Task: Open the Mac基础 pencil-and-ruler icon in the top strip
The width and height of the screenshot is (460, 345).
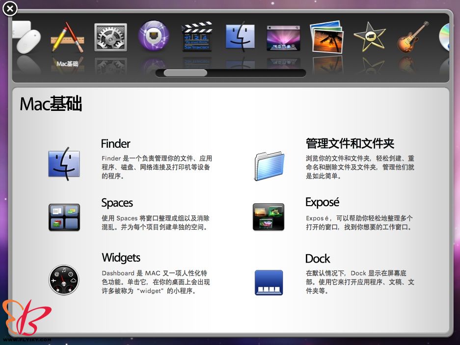Action: [67, 37]
